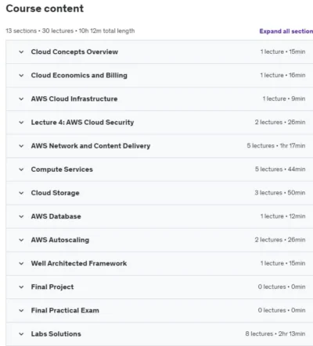Expand the Final Project chevron

(21, 287)
